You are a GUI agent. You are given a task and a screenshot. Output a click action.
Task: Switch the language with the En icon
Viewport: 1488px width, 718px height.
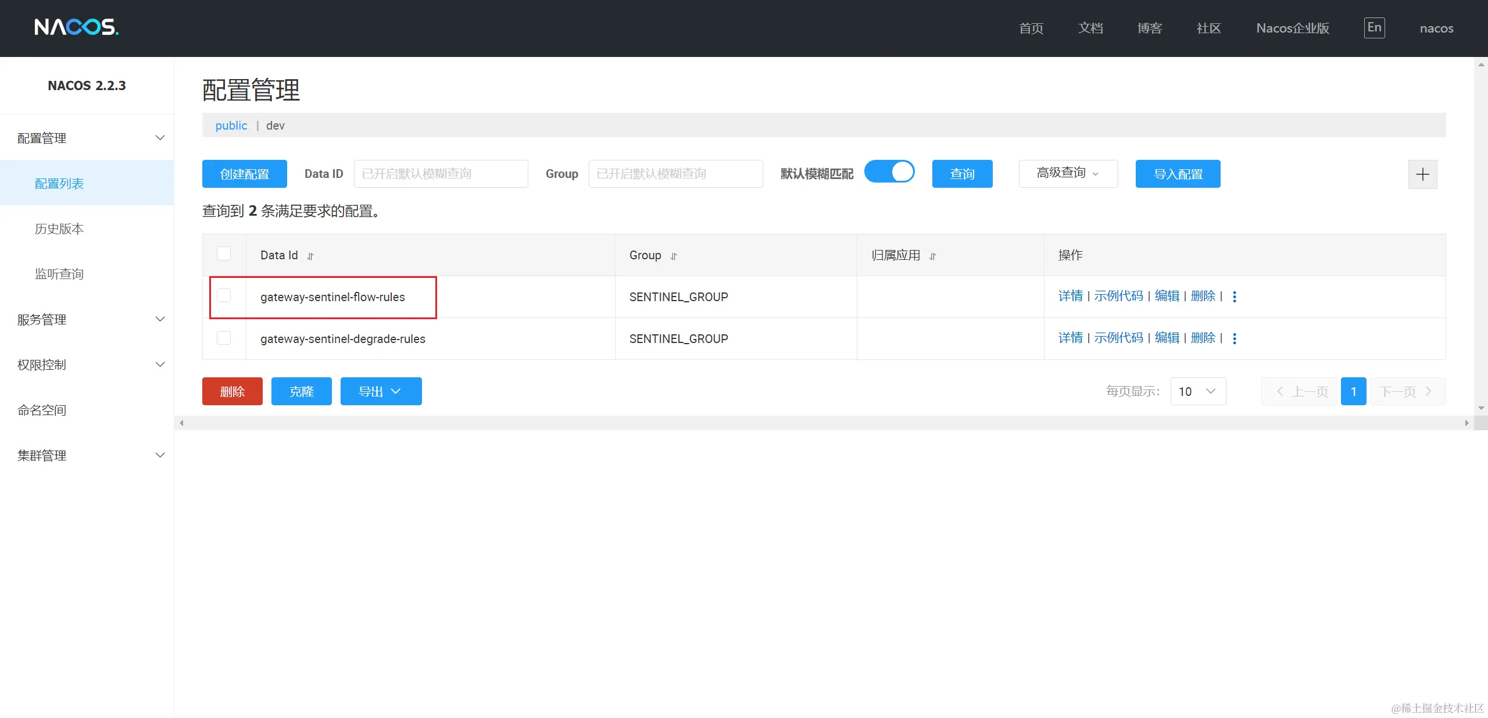point(1374,28)
